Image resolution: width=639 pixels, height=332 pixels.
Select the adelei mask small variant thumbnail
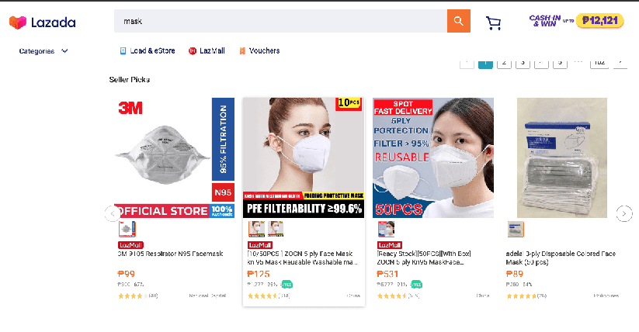point(516,229)
